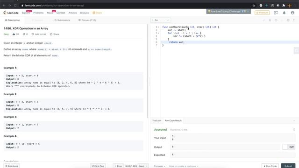
Task: Bookmark page with star icon
Action: point(254,6)
